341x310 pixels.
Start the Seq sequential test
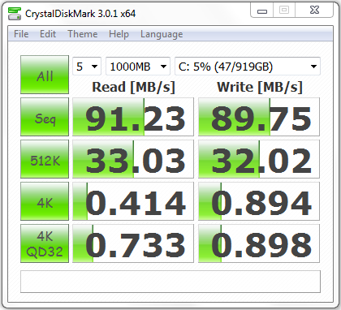click(x=45, y=117)
